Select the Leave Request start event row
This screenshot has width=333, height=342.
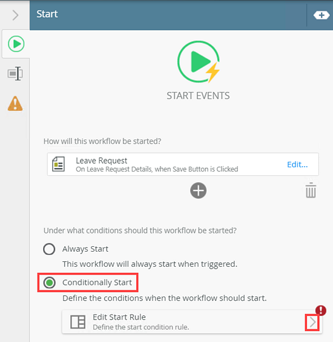click(183, 164)
